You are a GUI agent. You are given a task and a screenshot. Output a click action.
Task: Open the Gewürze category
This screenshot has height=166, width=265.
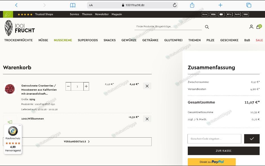(x=129, y=40)
